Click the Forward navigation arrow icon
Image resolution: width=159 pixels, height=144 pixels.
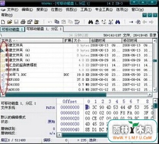(151, 22)
